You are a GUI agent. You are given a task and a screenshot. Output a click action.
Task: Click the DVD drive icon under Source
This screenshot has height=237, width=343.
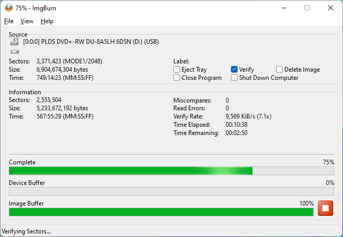tap(14, 42)
